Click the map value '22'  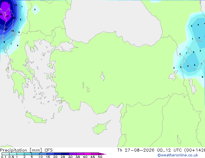(6, 29)
